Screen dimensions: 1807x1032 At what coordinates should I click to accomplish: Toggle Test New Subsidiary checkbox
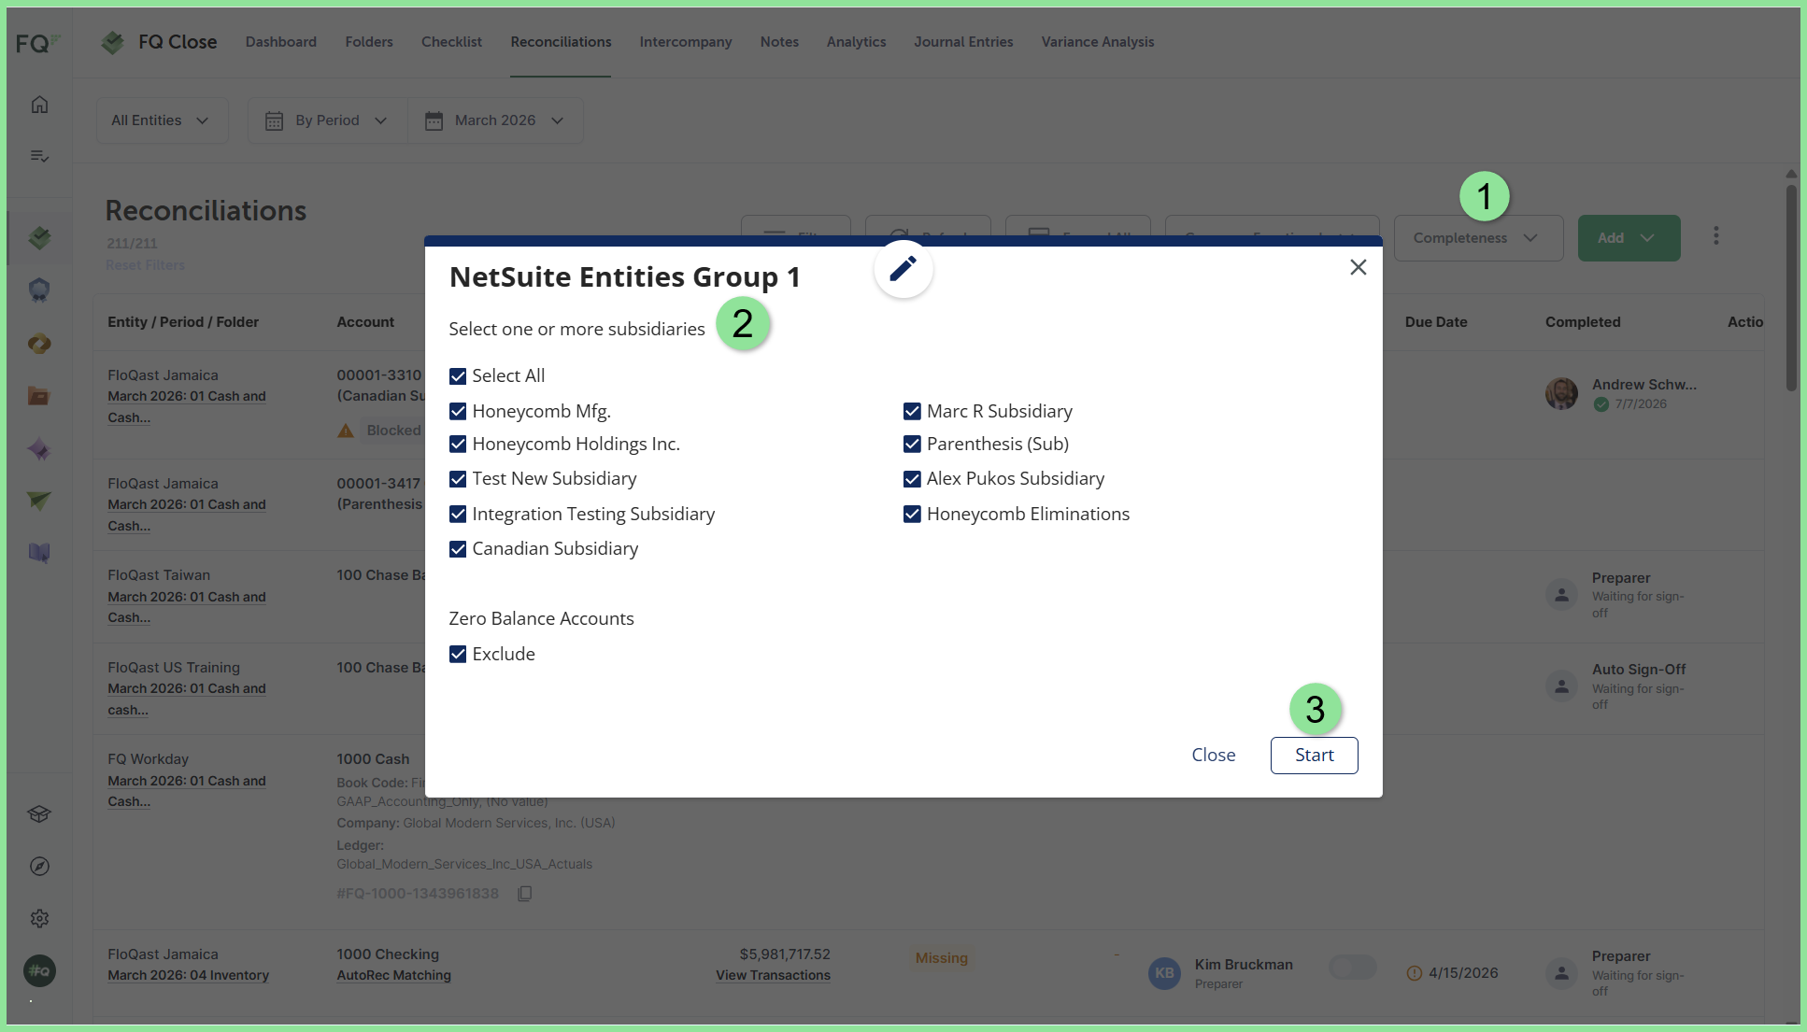click(x=458, y=479)
